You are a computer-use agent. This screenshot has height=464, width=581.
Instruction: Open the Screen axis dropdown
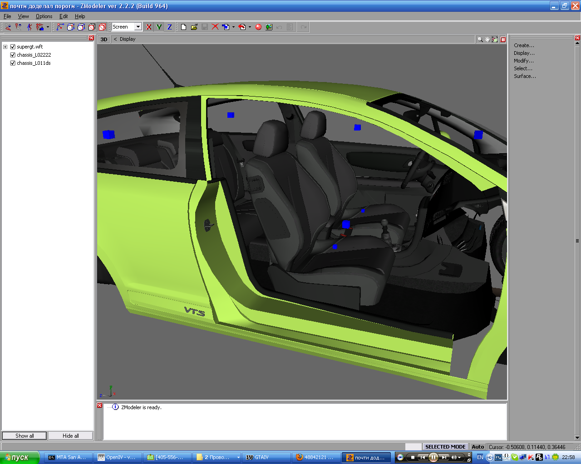[x=138, y=27]
